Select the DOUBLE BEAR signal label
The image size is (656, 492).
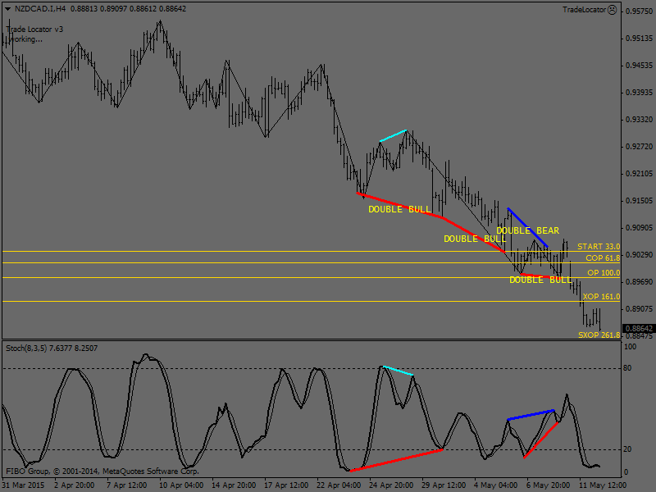pyautogui.click(x=527, y=231)
